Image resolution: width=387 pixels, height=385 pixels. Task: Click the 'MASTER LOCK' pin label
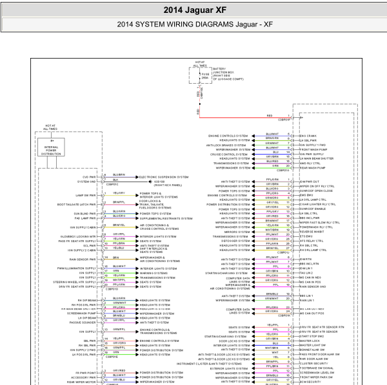(x=310, y=341)
